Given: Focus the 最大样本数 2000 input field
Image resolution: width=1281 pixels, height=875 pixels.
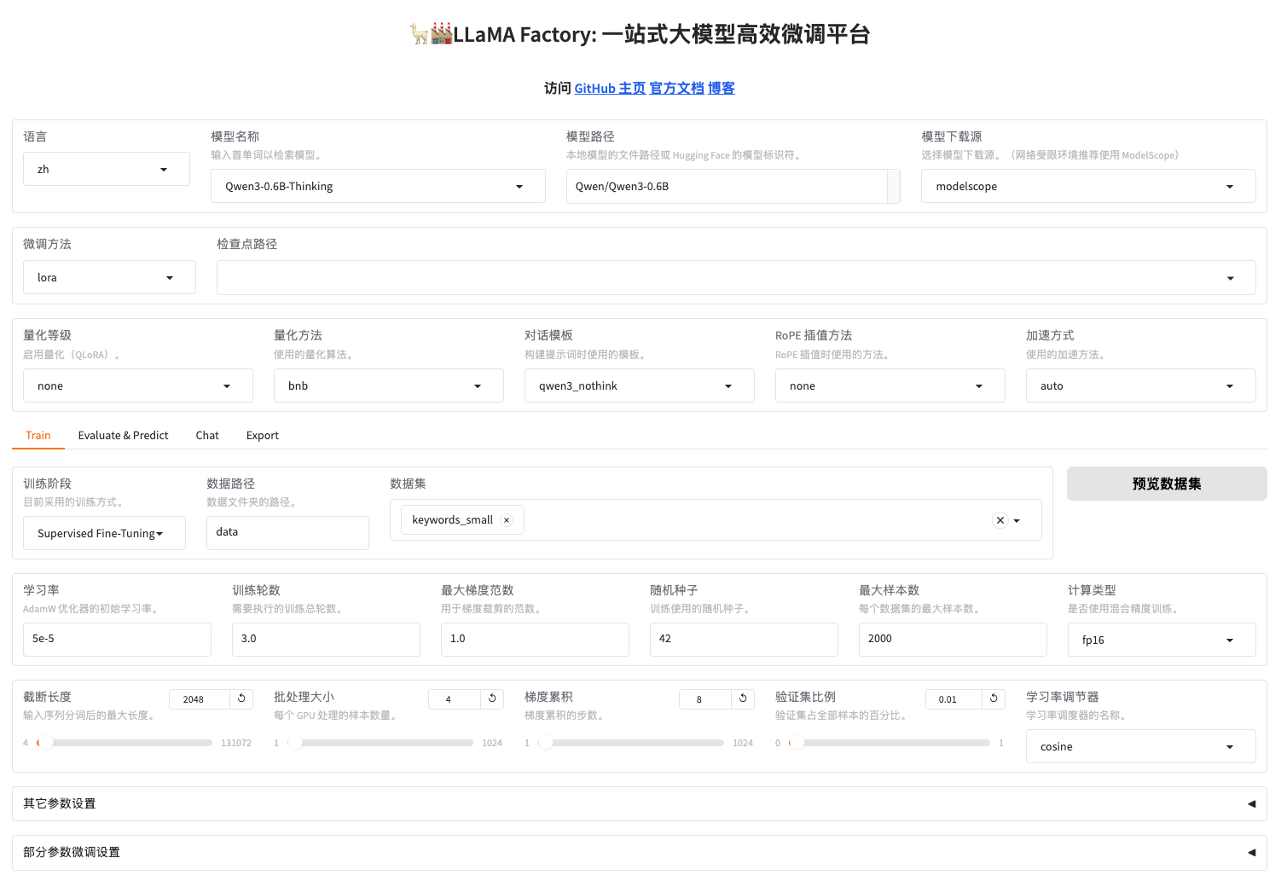Looking at the screenshot, I should pos(953,639).
